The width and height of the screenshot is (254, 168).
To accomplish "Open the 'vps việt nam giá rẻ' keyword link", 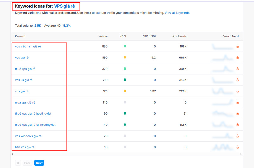I will point(28,46).
